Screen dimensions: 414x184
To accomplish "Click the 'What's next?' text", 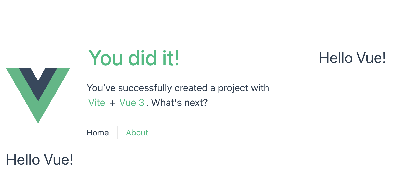I will pyautogui.click(x=179, y=103).
